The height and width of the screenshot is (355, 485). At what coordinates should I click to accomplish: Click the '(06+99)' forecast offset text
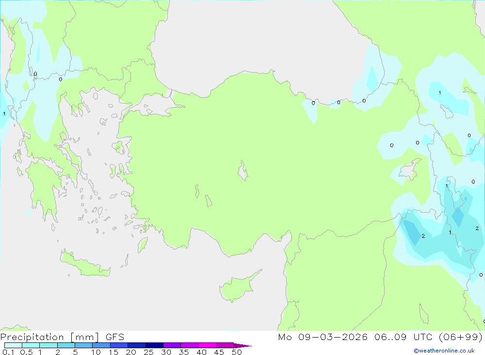461,337
